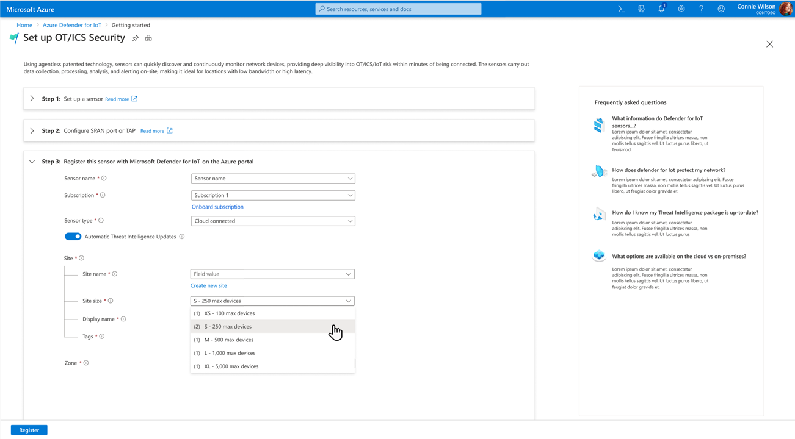This screenshot has width=795, height=439.
Task: Open Cloud Shell icon in top bar
Action: point(621,9)
